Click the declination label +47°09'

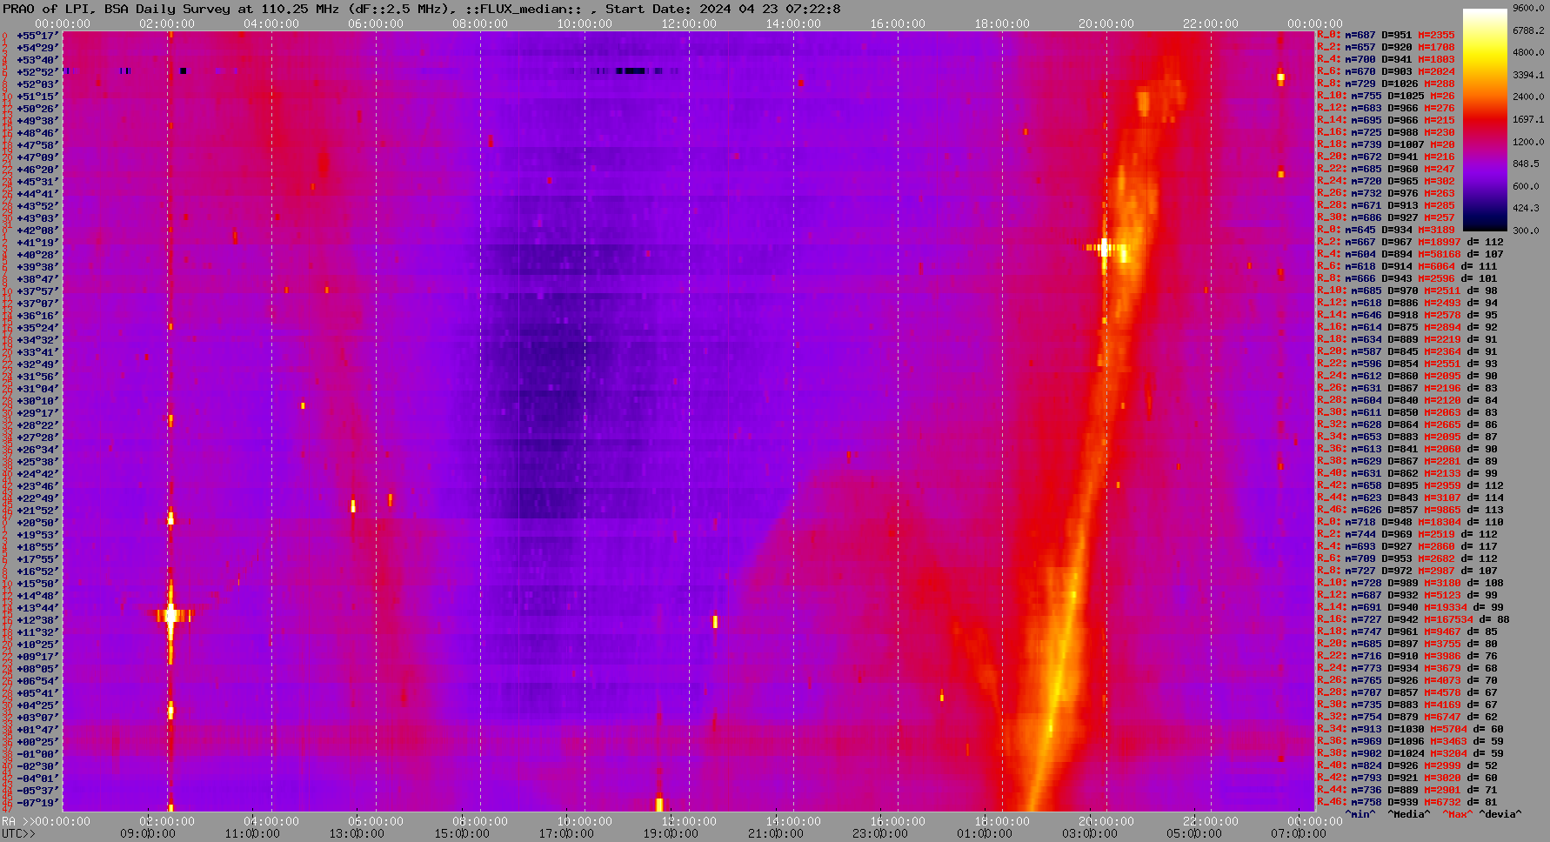click(37, 157)
